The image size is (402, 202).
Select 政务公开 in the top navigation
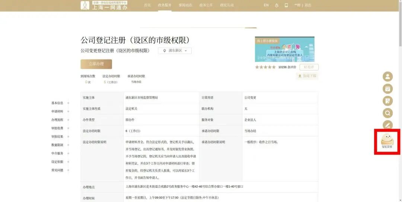(x=206, y=5)
